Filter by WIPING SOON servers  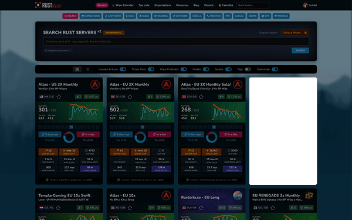coord(90,16)
